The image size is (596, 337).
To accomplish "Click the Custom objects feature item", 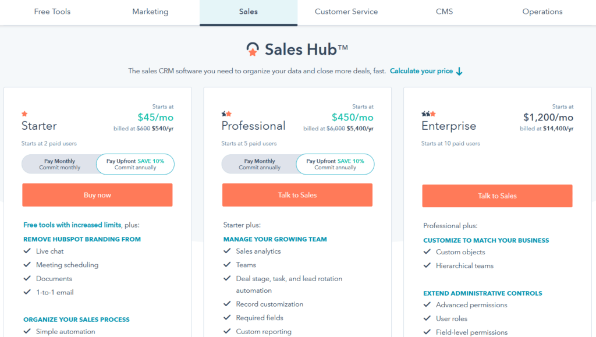I will 460,252.
